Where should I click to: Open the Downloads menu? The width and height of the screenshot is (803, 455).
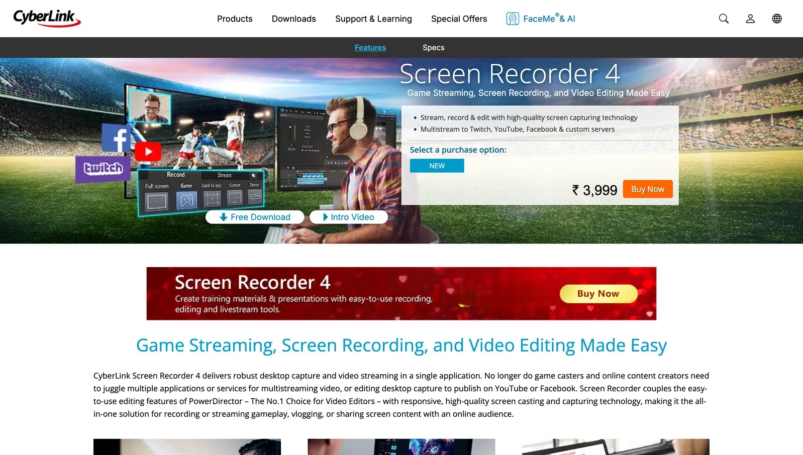pos(294,19)
